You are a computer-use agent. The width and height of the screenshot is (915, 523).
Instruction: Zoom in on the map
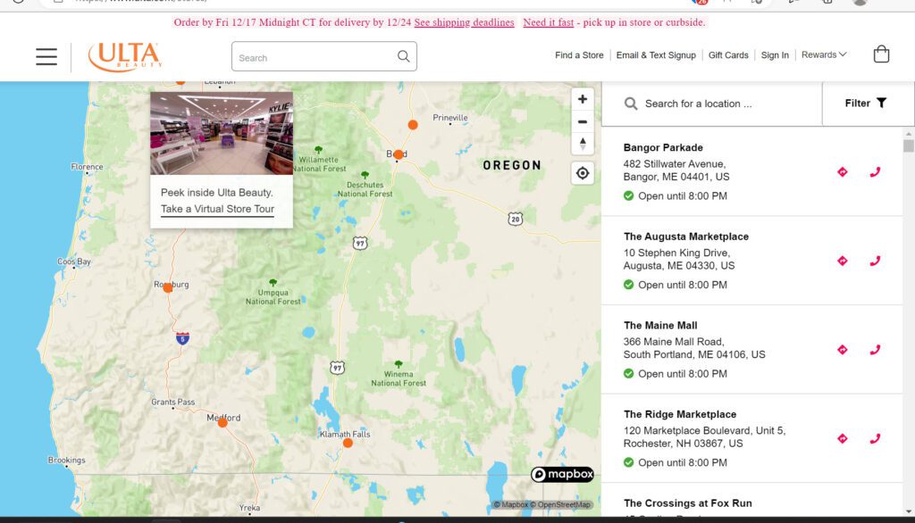(583, 99)
